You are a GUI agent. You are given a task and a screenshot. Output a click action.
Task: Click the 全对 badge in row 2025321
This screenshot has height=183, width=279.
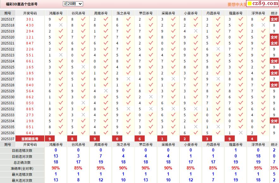274,43
